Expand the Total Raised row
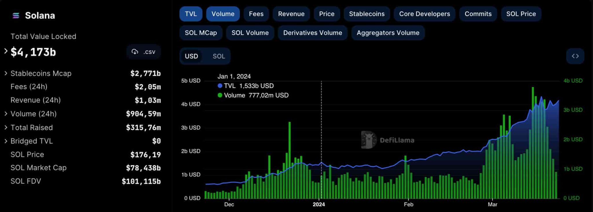 (x=6, y=127)
